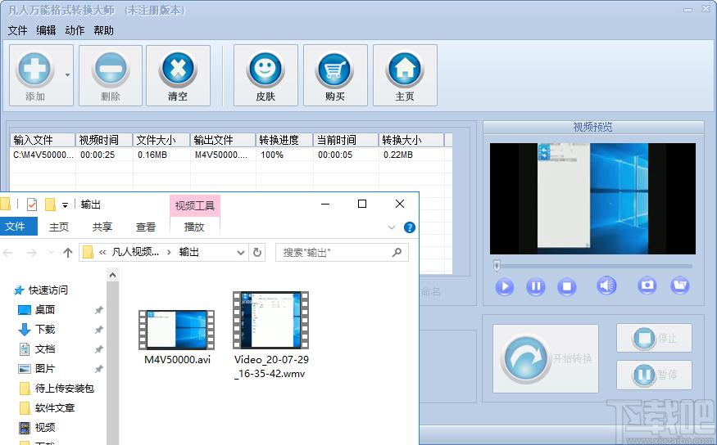Viewport: 717px width, 445px height.
Task: Click the stop button under video preview
Action: coord(566,286)
